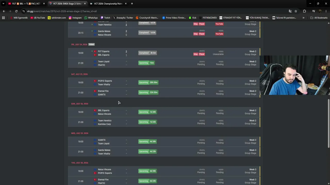Screen dimensions: 330x185
Task: Open a new browser tab
Action: (132, 4)
